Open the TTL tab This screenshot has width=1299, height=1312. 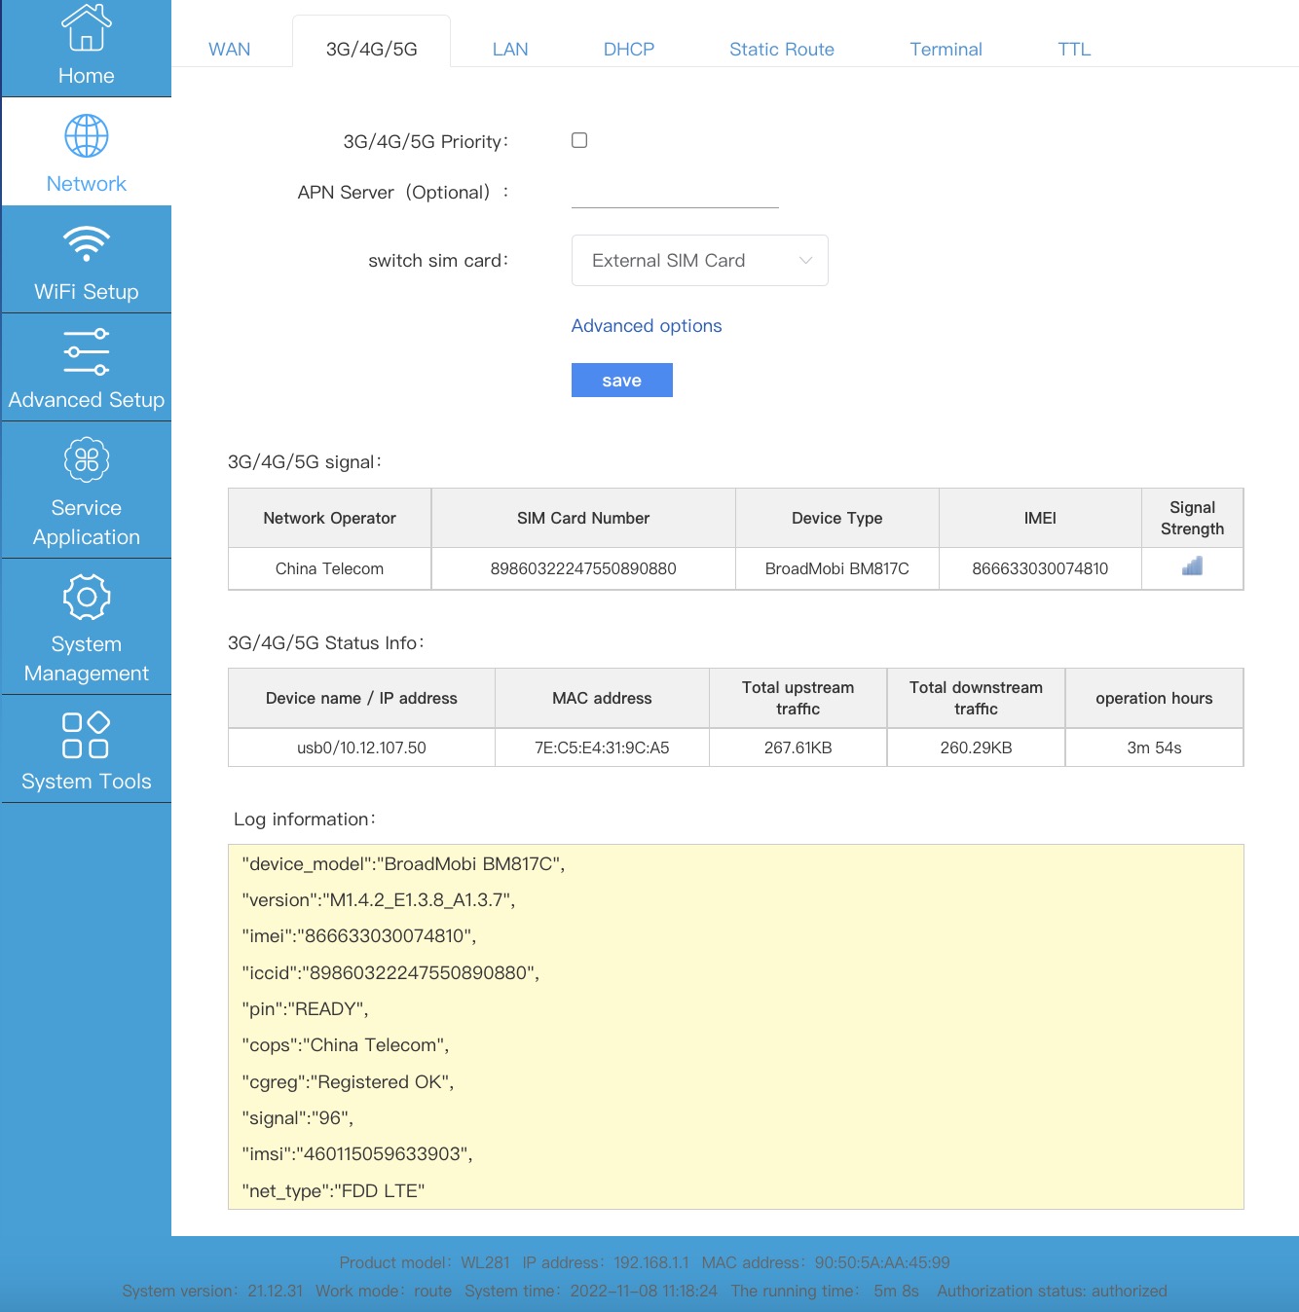pyautogui.click(x=1074, y=49)
